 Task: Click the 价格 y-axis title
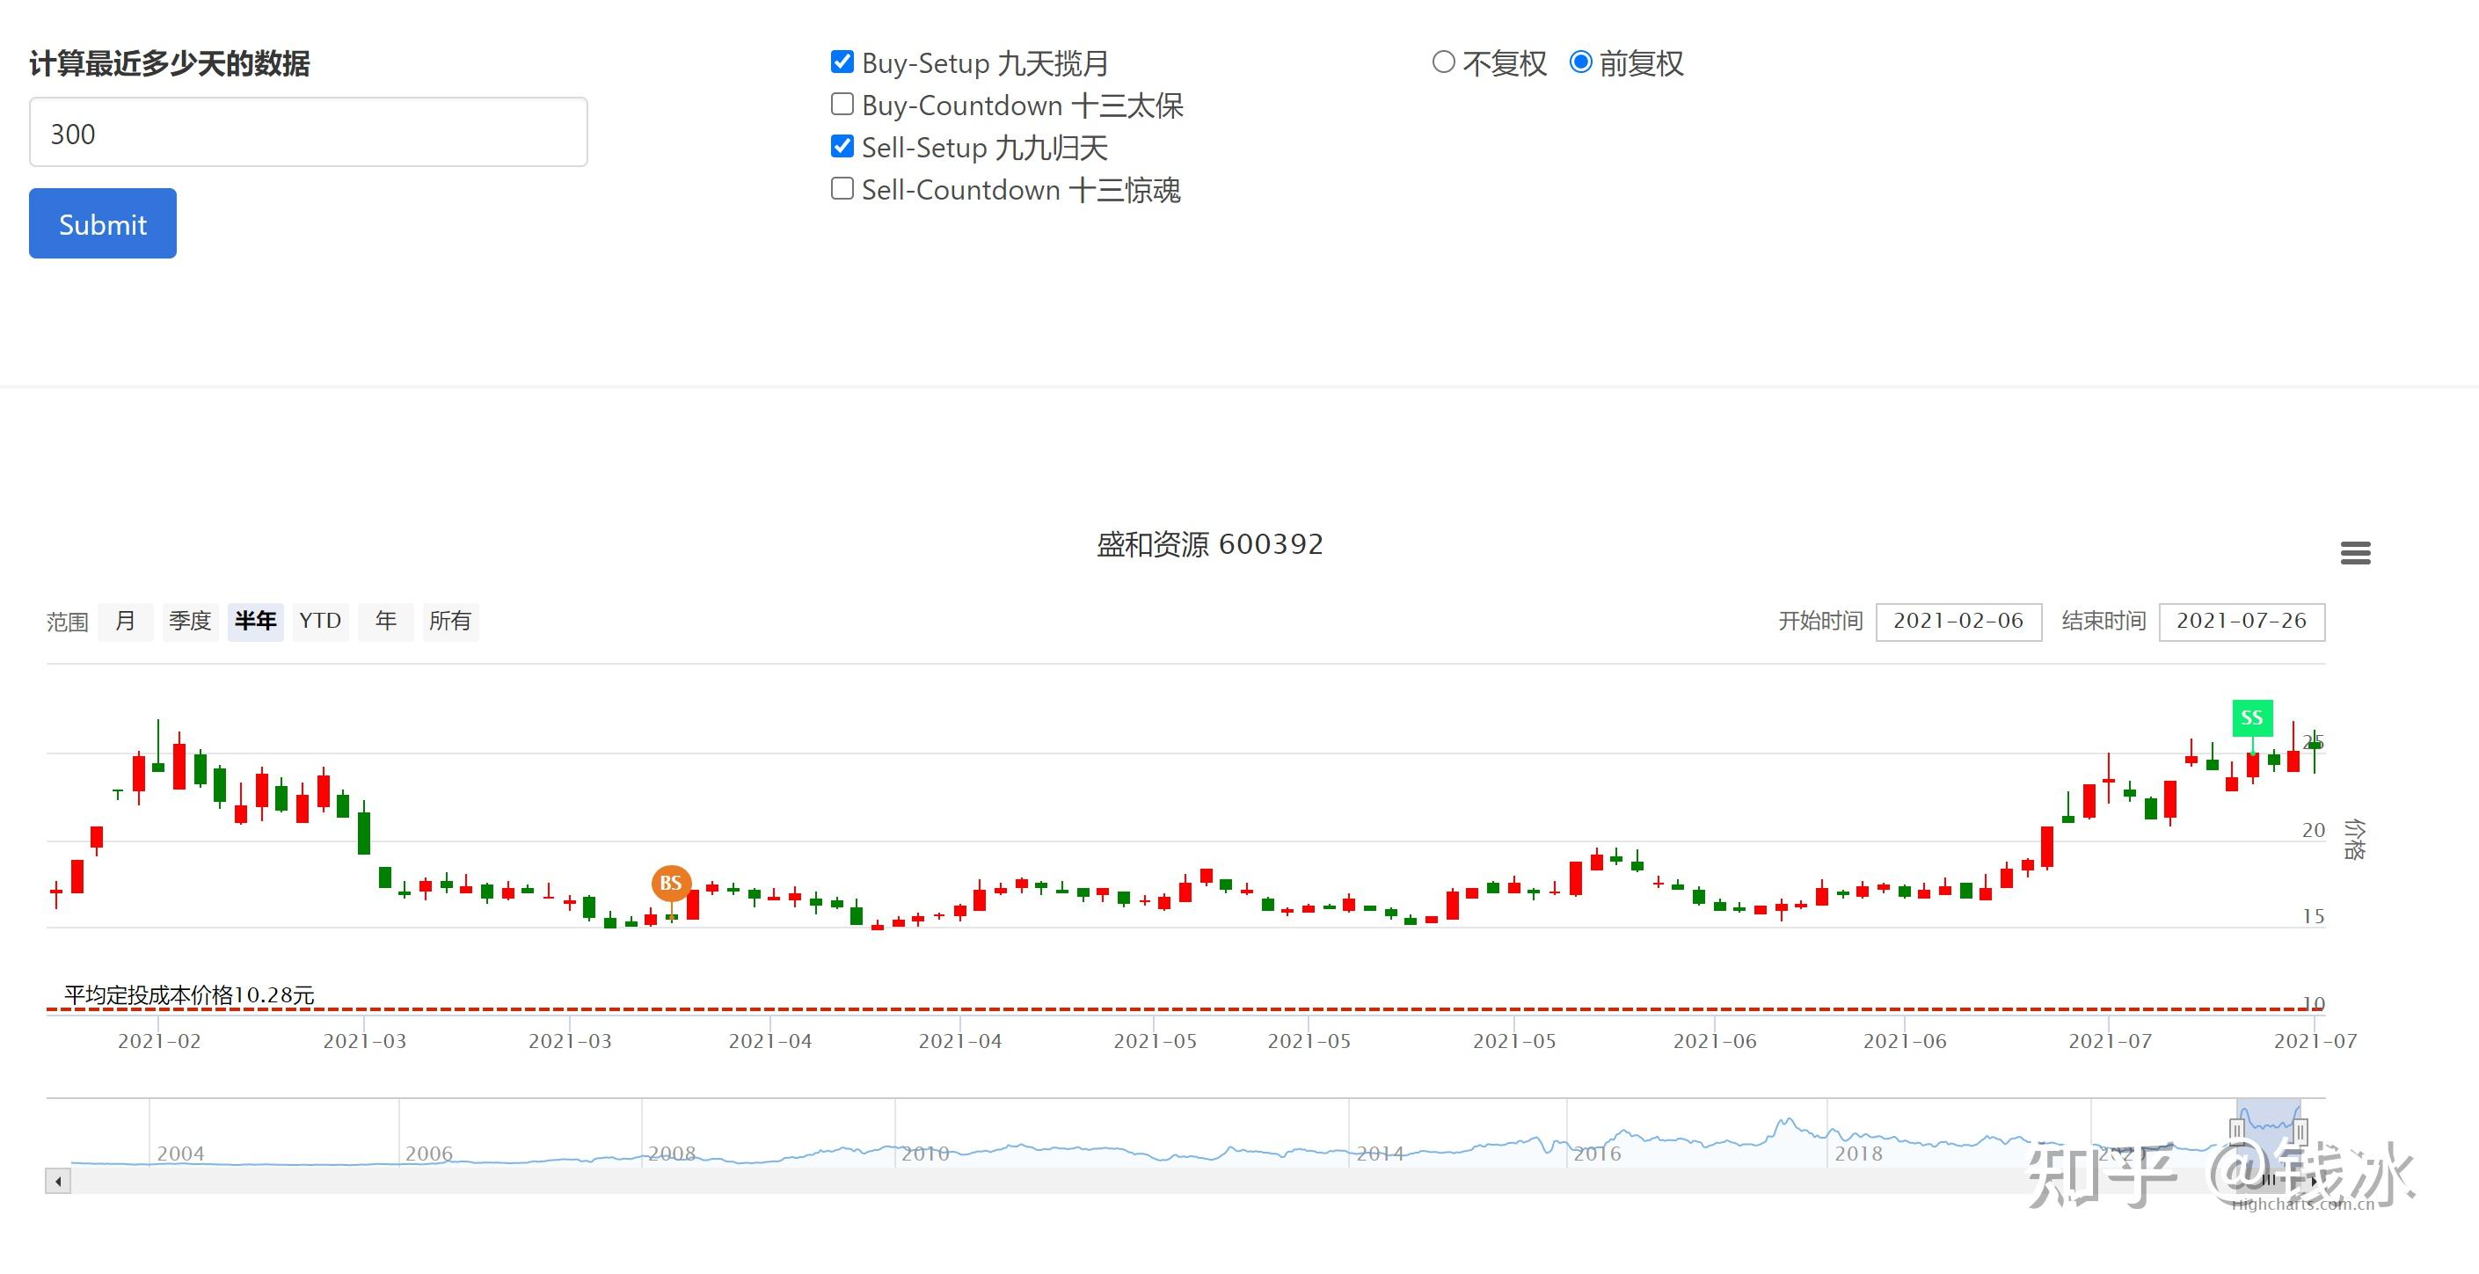(2354, 838)
